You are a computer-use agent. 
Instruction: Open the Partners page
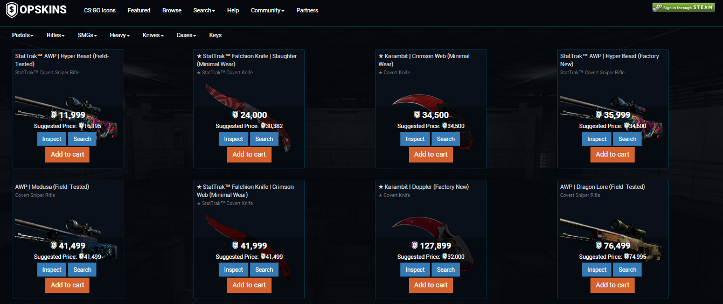[307, 10]
